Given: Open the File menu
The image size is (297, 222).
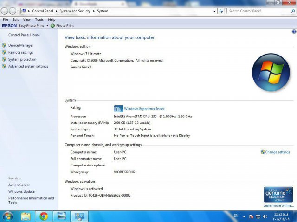Looking at the screenshot, I should tap(6, 20).
